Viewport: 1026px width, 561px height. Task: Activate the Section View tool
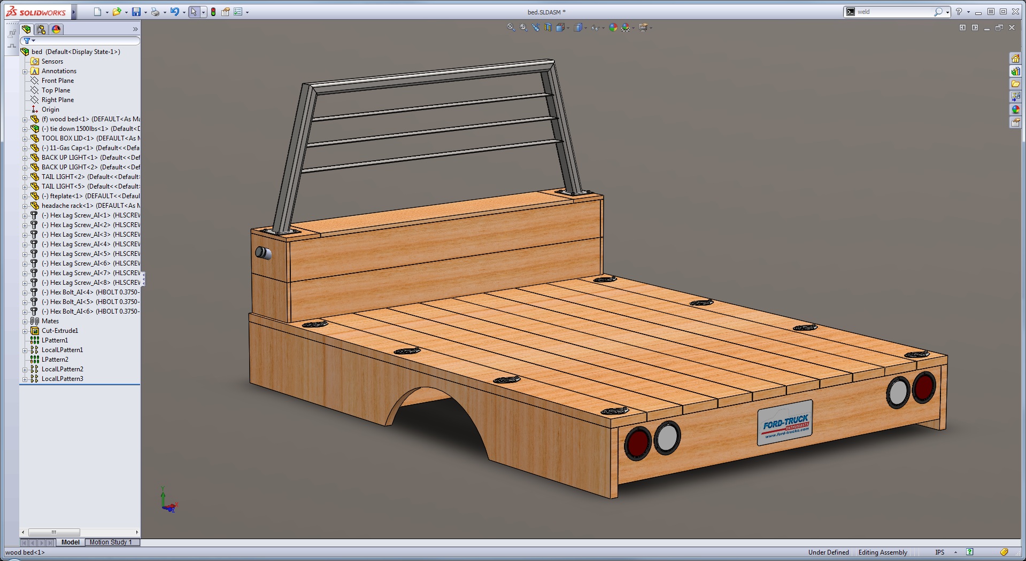tap(548, 28)
